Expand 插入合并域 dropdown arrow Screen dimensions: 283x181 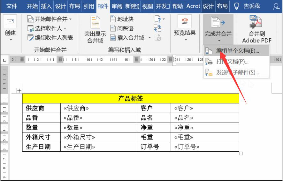point(149,38)
